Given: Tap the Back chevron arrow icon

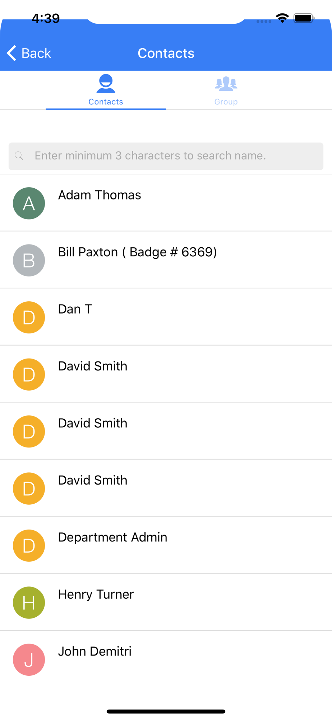Looking at the screenshot, I should click(x=12, y=53).
